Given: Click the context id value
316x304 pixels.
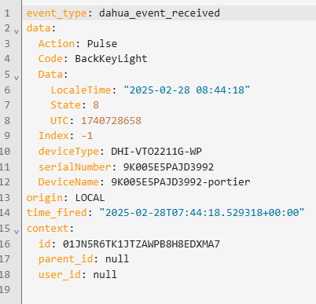Looking at the screenshot, I should point(141,244).
